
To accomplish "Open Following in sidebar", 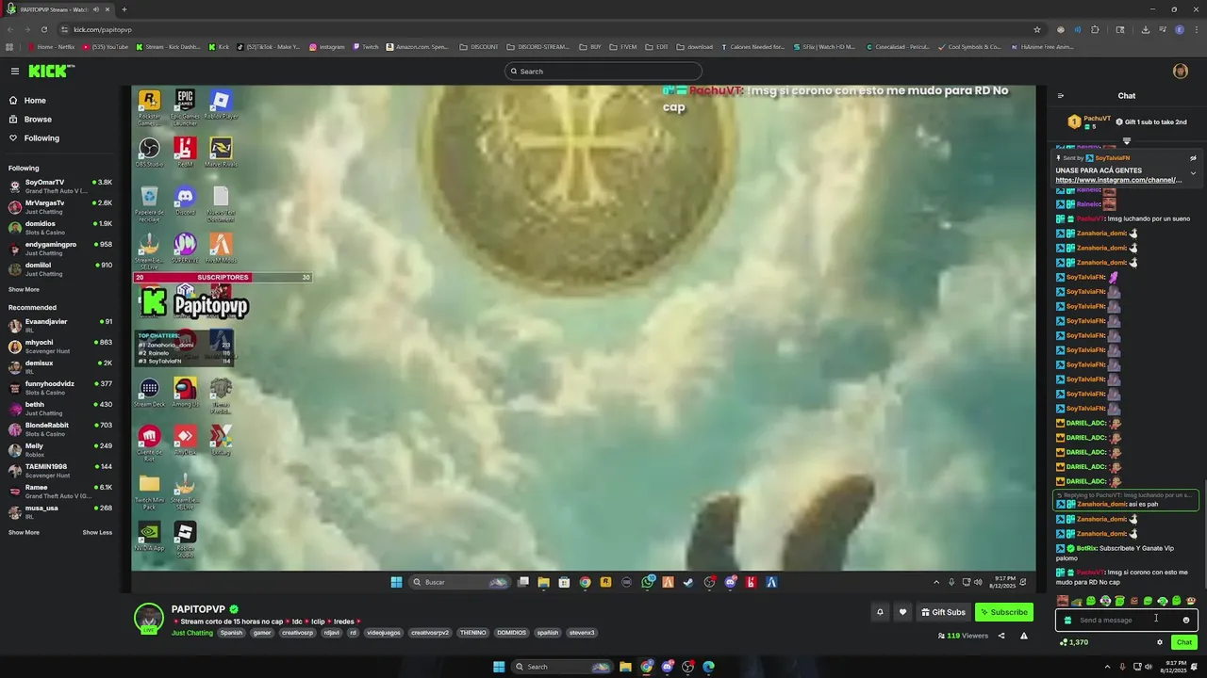I will [x=41, y=138].
